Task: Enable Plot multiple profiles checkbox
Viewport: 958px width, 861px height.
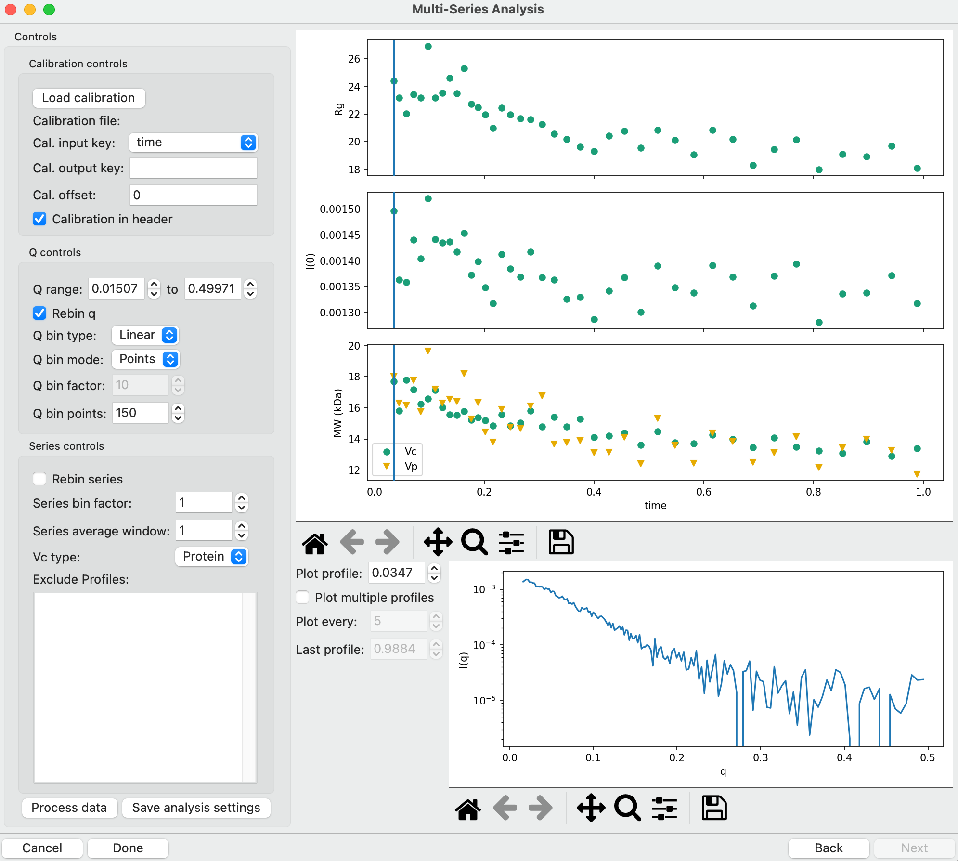Action: tap(302, 598)
